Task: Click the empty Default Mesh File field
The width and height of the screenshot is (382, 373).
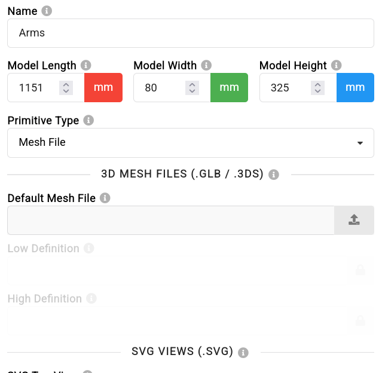Action: pos(171,220)
